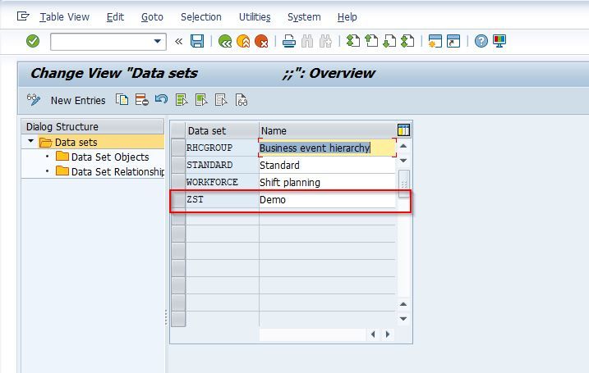This screenshot has width=589, height=373.
Task: Select Data Set Objects tree item
Action: [110, 157]
